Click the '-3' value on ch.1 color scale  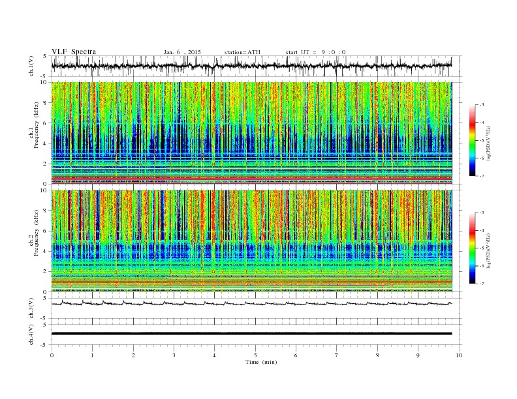coord(480,105)
